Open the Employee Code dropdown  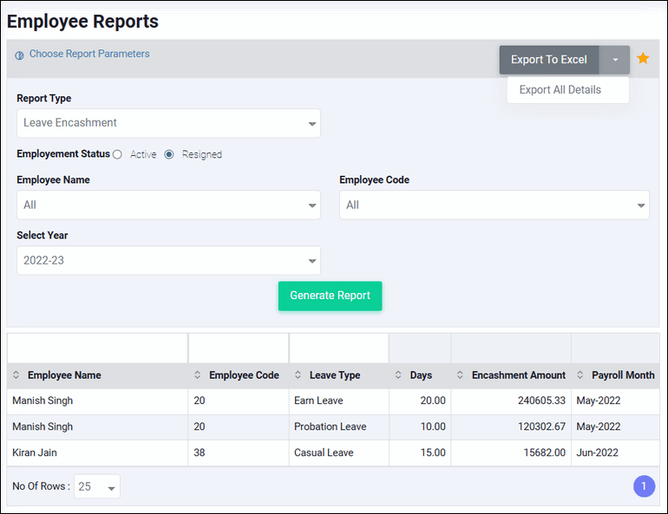pos(494,205)
